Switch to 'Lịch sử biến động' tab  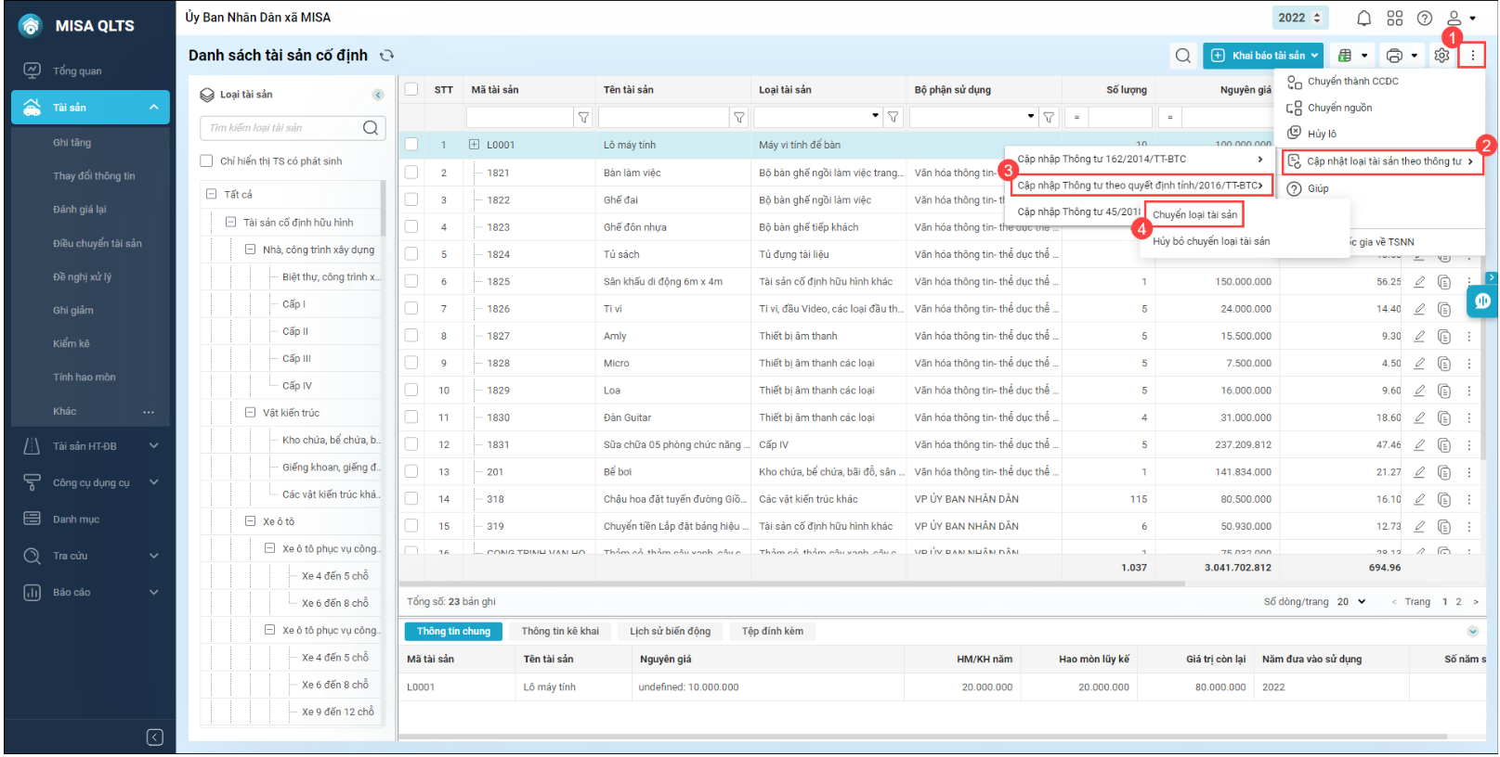coord(670,632)
